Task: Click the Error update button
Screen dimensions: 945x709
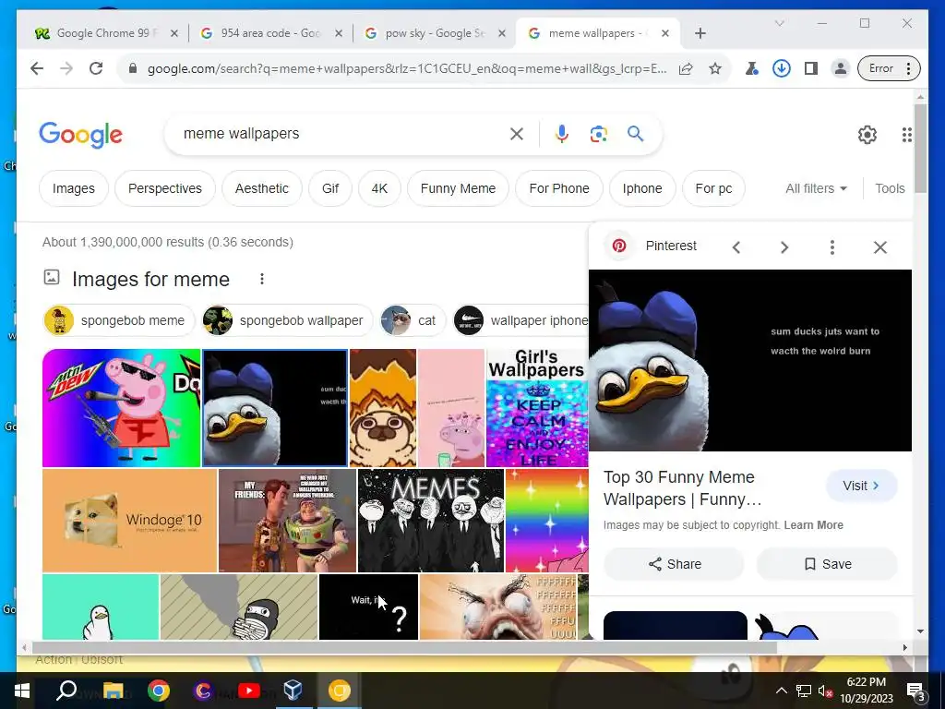Action: (x=889, y=68)
